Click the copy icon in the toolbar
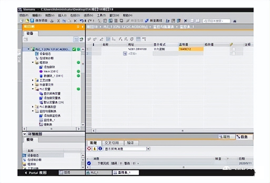The width and height of the screenshot is (270, 183). pos(64,21)
